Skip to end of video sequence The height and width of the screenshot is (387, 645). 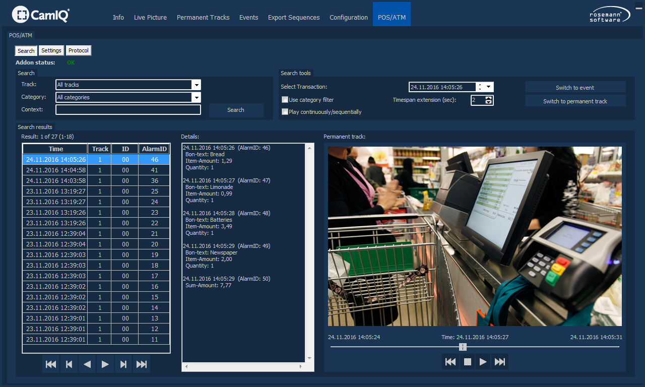(500, 362)
